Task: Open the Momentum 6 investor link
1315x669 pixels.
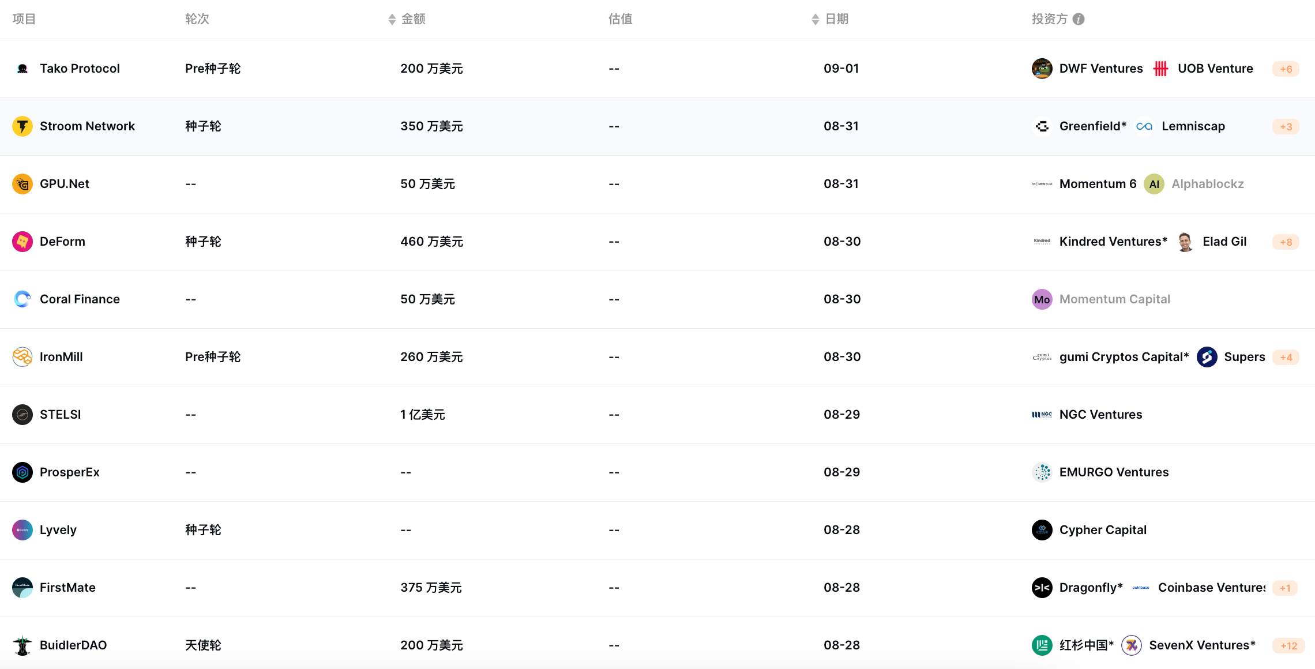Action: point(1098,184)
